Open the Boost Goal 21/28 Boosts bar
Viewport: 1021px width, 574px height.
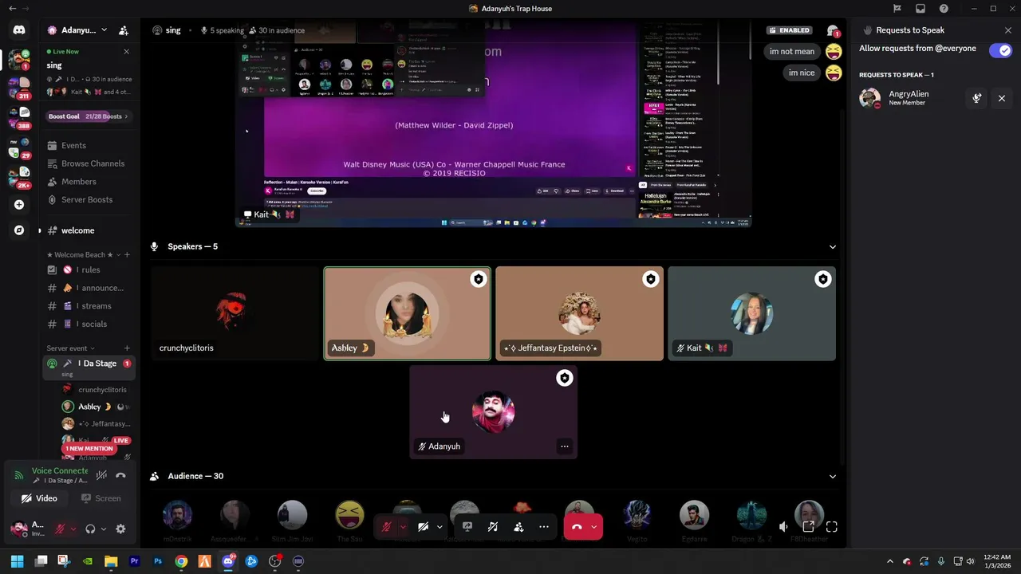[88, 116]
